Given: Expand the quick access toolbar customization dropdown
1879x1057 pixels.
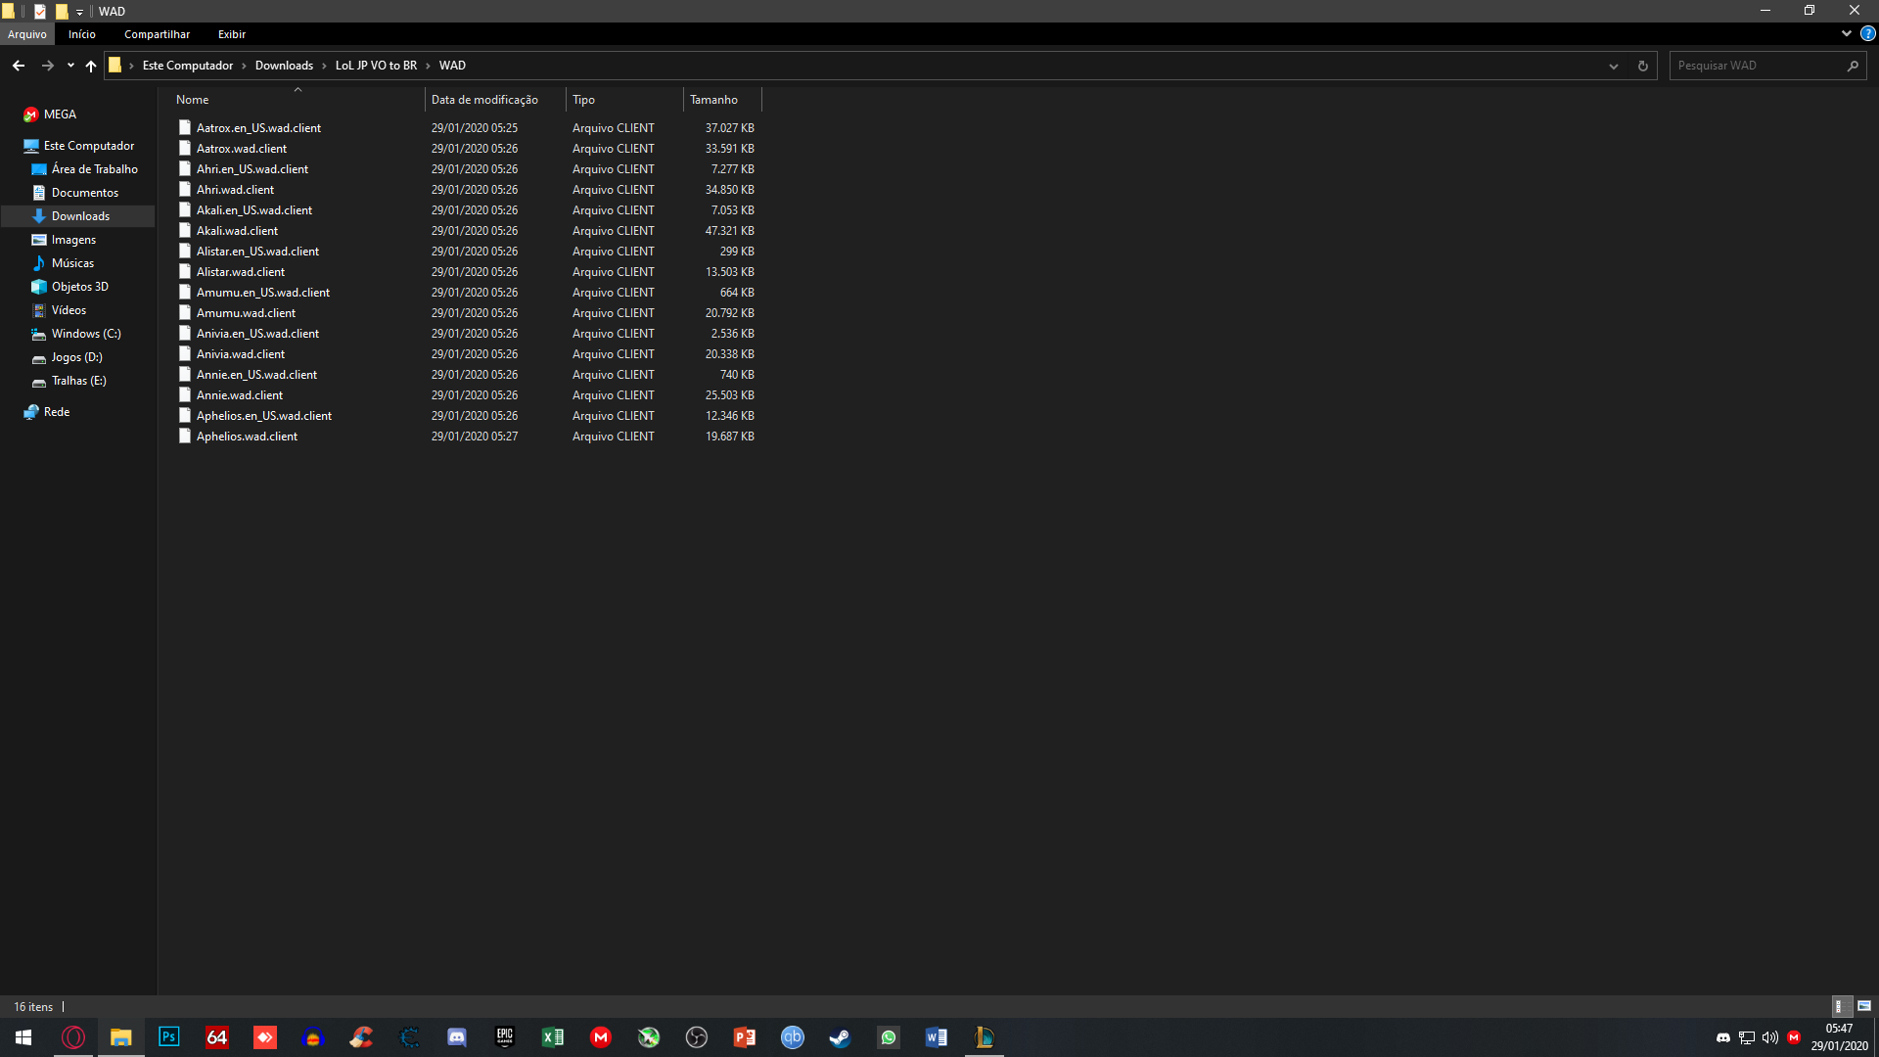Looking at the screenshot, I should point(80,12).
